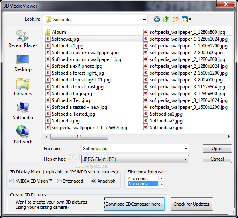Select softpedia_wallpaper_2_1600x1200.jpg

(x=189, y=73)
